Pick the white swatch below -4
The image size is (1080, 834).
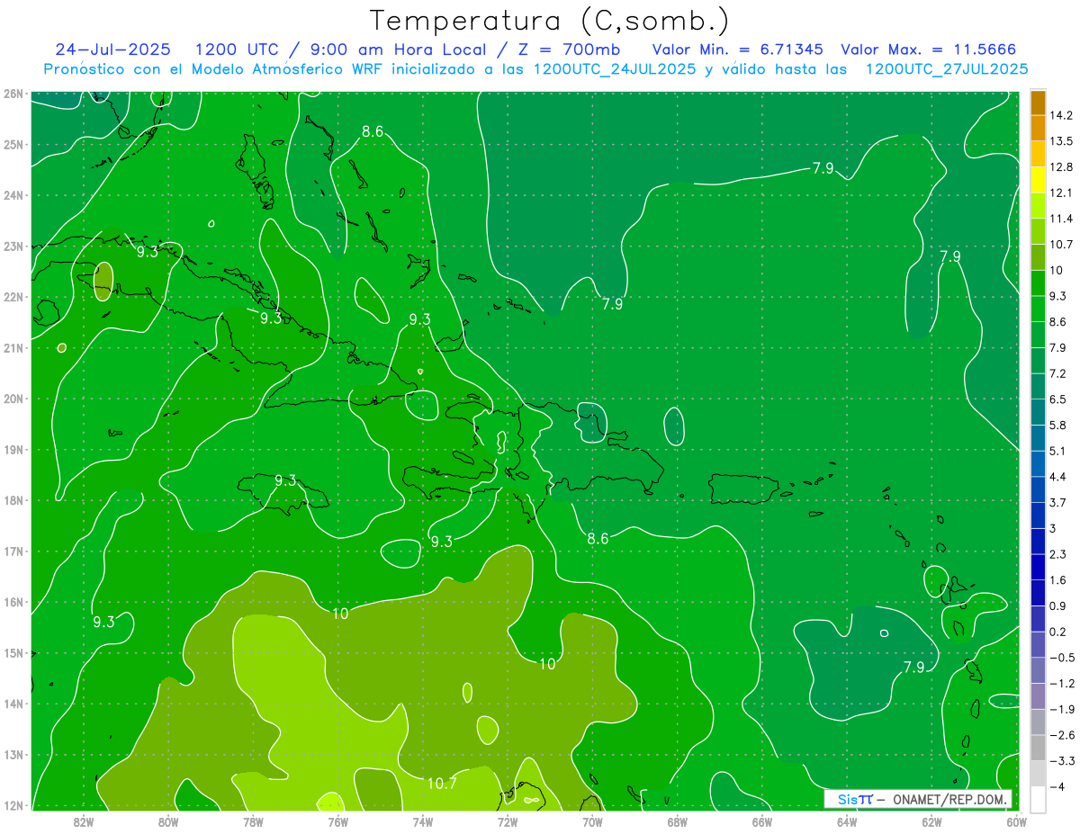pyautogui.click(x=1039, y=799)
